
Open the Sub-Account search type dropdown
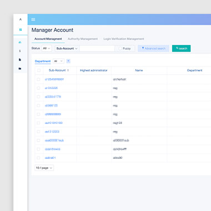tap(67, 48)
